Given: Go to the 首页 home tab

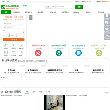Looking at the screenshot, I should [6, 12].
